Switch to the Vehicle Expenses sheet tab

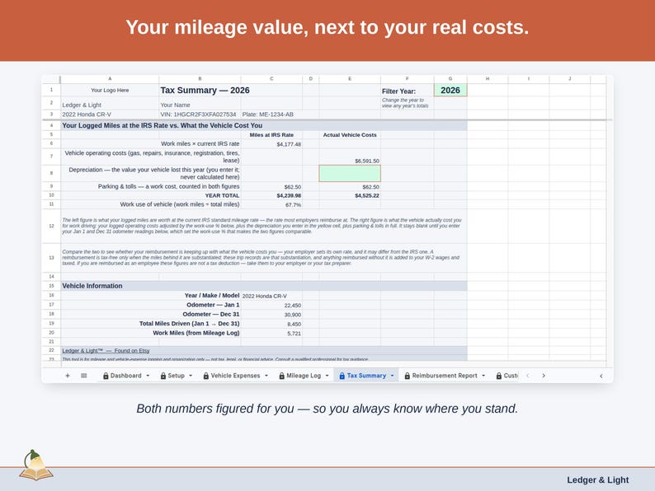(x=235, y=376)
